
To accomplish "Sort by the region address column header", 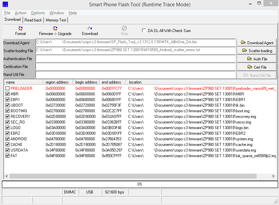I will click(x=58, y=82).
